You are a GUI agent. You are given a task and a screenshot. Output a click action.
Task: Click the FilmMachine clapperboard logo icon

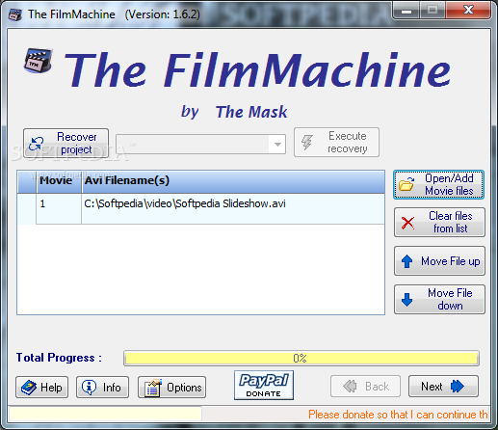[38, 61]
